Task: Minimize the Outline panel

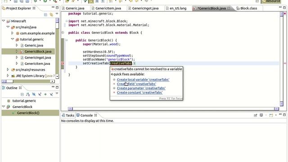Action: (x=53, y=87)
